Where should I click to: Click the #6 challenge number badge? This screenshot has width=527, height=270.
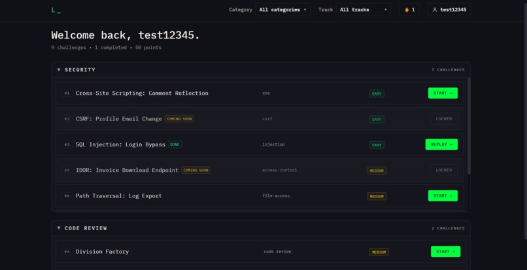click(67, 195)
